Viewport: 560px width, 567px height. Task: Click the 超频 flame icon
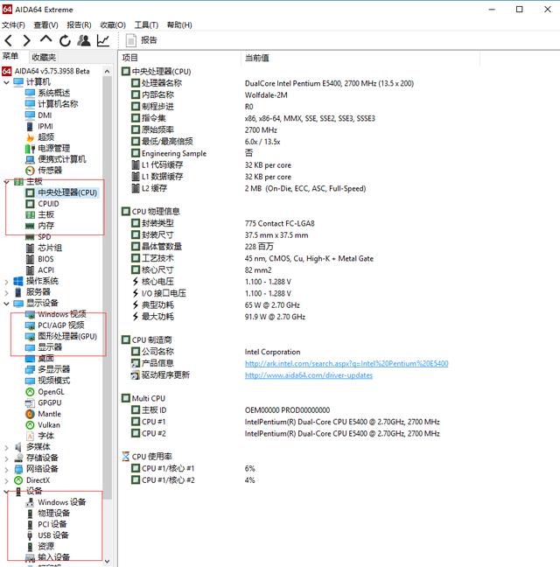click(x=31, y=137)
